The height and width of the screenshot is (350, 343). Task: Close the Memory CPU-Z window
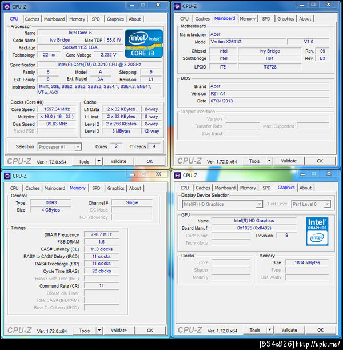158,174
